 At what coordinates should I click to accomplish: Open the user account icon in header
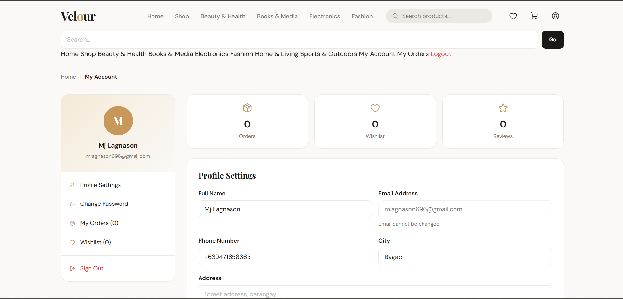click(555, 16)
